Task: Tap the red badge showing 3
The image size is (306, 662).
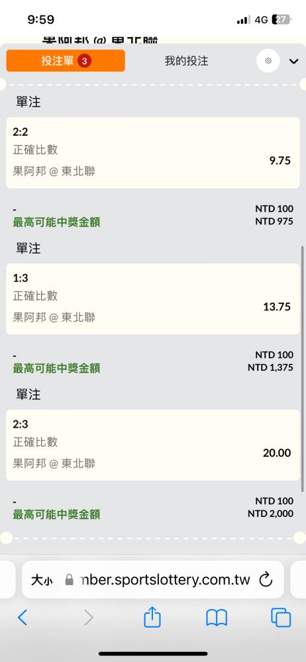Action: (85, 61)
